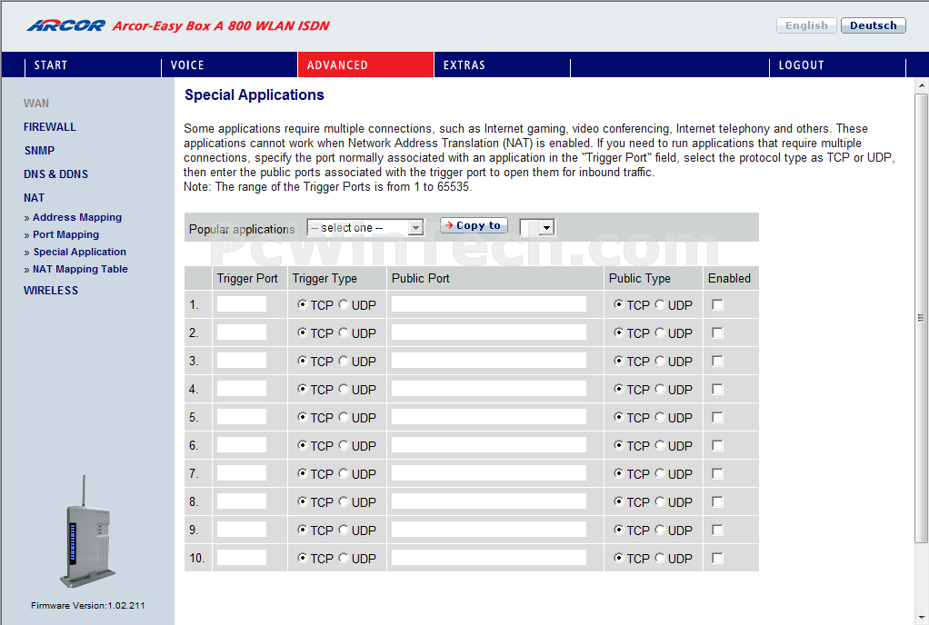Enable the rule in row 10
This screenshot has width=929, height=625.
pos(717,558)
